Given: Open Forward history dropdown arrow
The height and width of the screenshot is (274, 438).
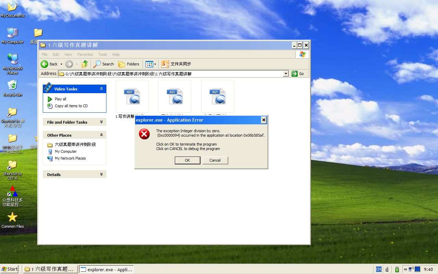Looking at the screenshot, I should [x=77, y=64].
